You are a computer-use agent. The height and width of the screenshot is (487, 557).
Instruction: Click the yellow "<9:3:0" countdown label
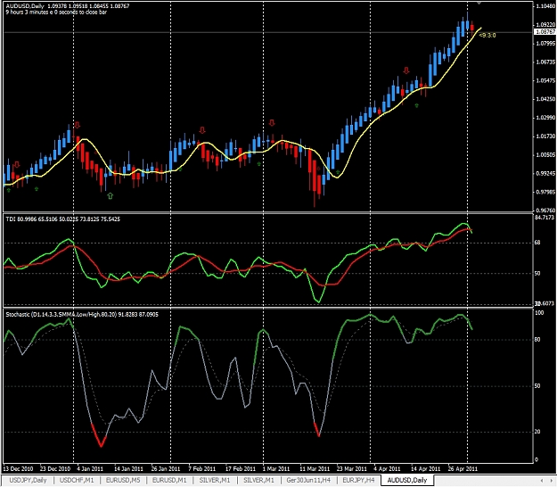[x=487, y=35]
